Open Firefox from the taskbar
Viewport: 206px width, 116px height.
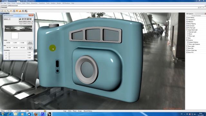(x=36, y=114)
